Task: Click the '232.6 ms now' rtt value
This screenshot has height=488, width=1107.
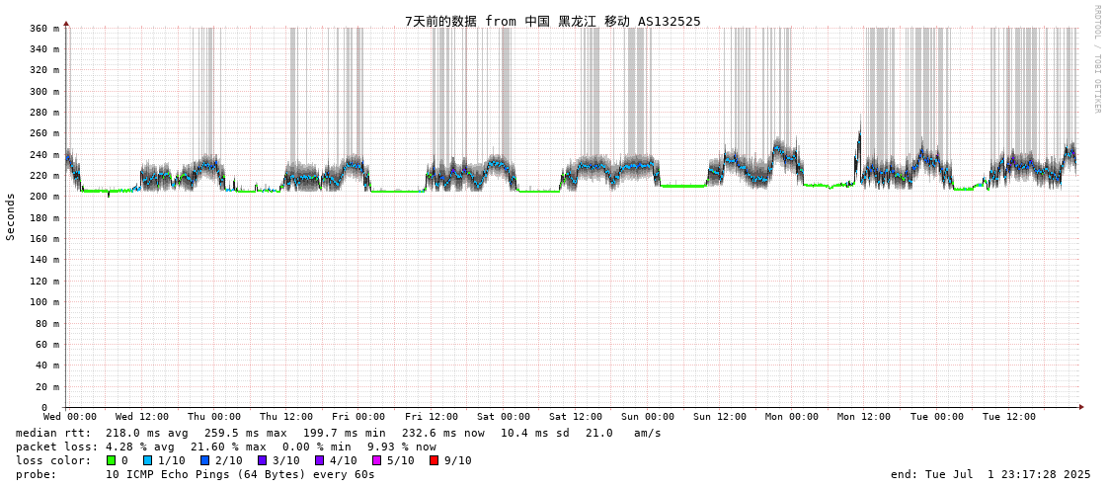Action: pos(443,433)
